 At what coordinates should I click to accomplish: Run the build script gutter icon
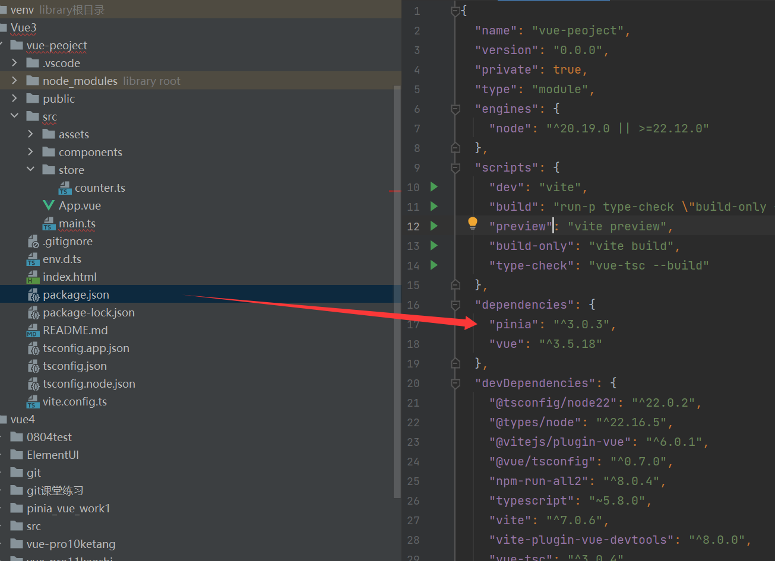[x=434, y=207]
